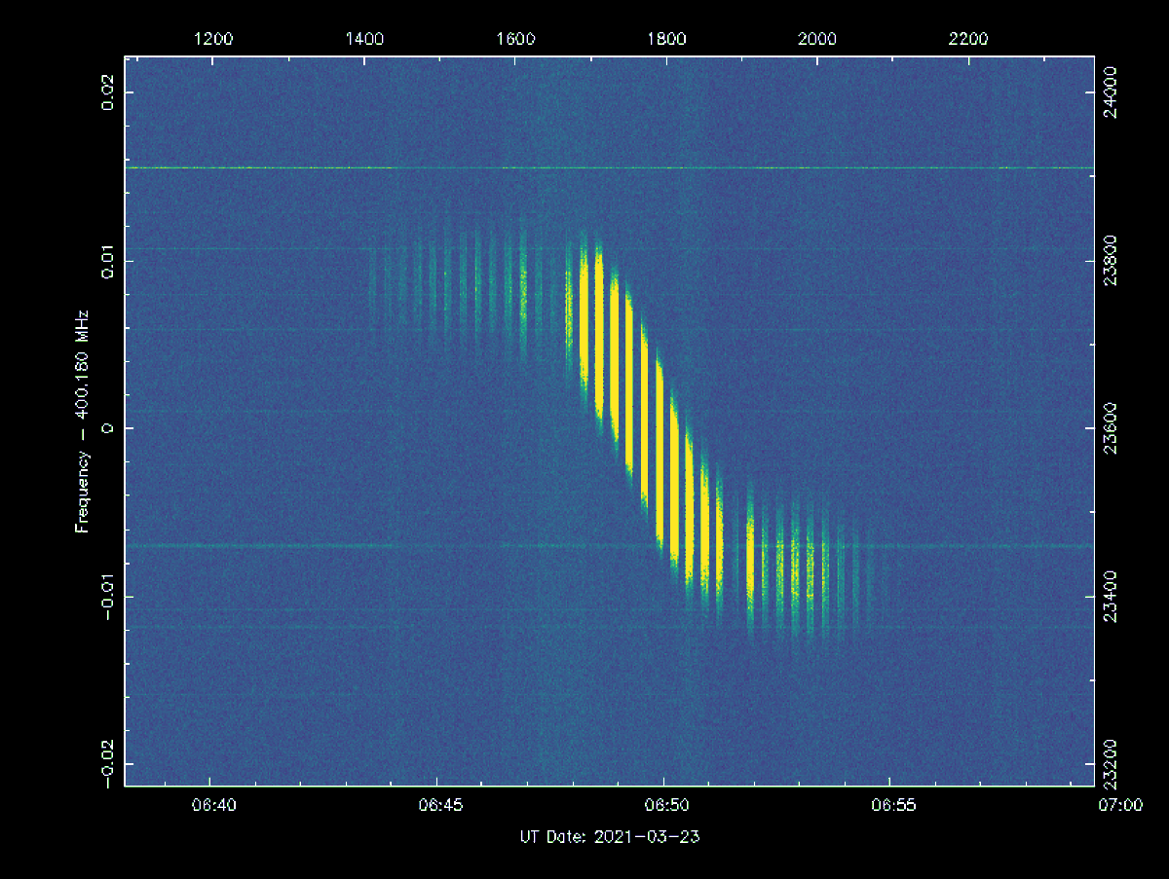Viewport: 1169px width, 879px height.
Task: Click the right axis value 23400
Action: (x=1109, y=596)
